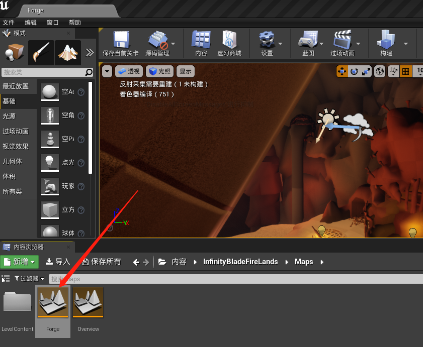Save the current level via toolbar

[121, 43]
